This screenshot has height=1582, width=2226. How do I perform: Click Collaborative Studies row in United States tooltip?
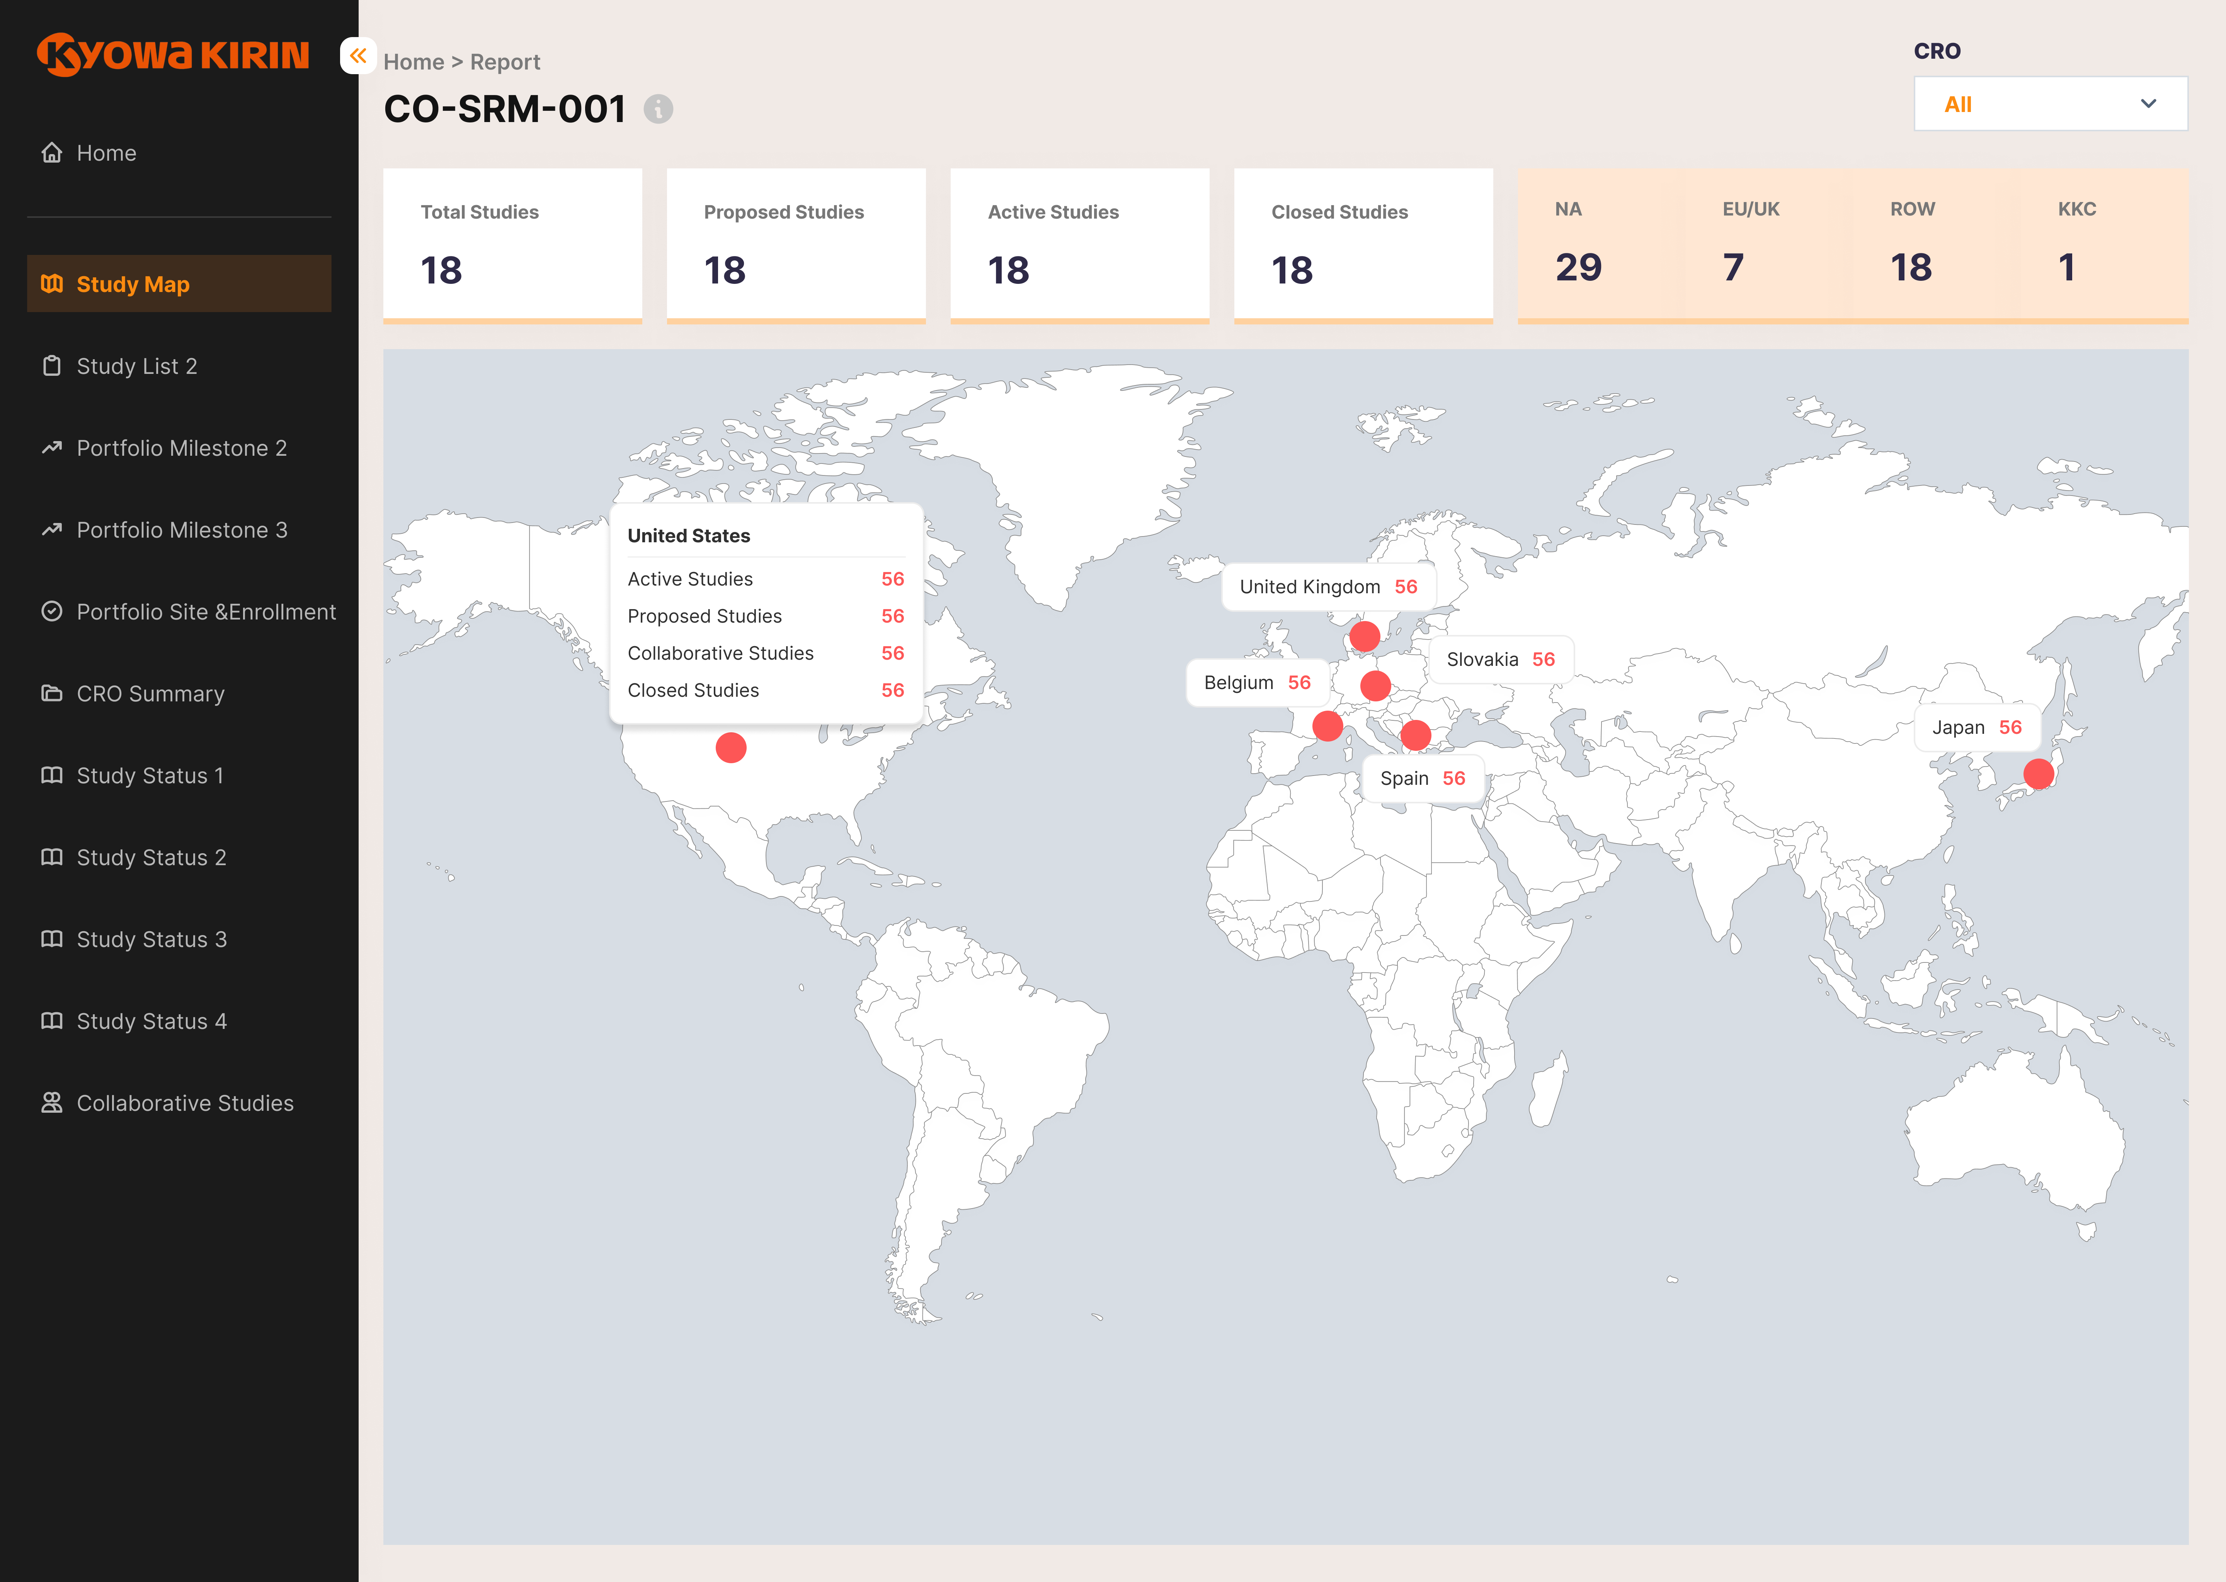tap(766, 653)
